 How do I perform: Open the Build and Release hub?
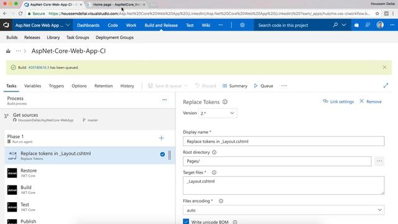point(161,25)
